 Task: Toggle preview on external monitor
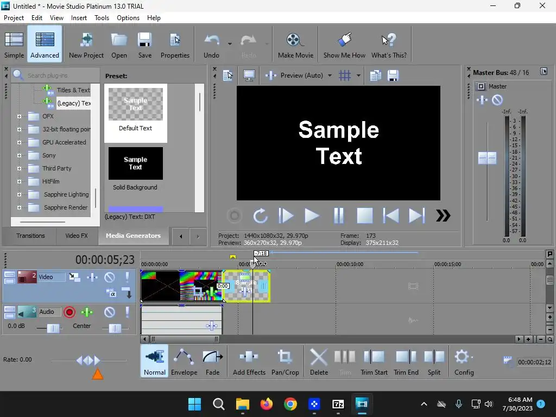[x=249, y=75]
